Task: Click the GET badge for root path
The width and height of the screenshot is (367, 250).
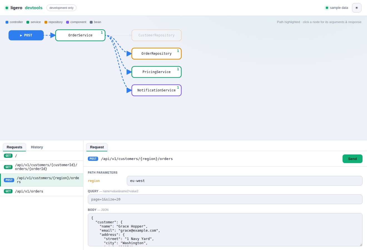Action: 8,156
